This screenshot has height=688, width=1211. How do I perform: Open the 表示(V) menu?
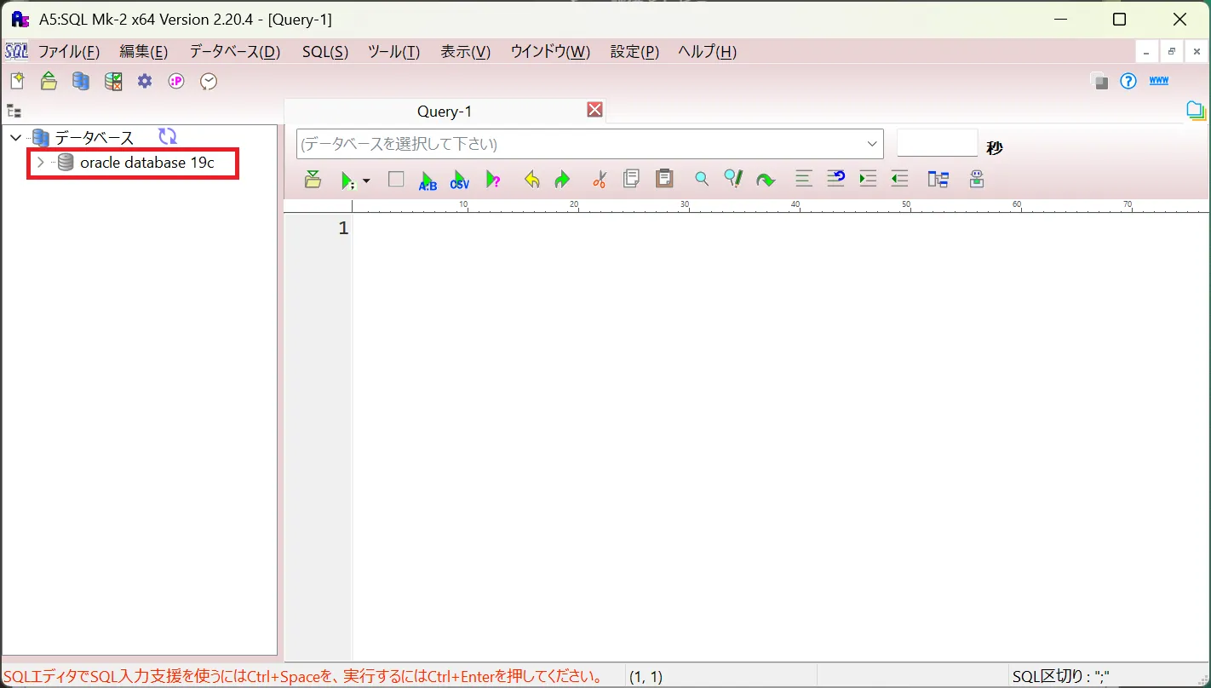pos(465,52)
